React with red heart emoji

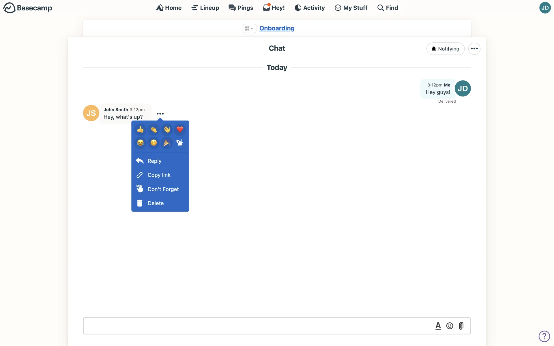click(180, 129)
